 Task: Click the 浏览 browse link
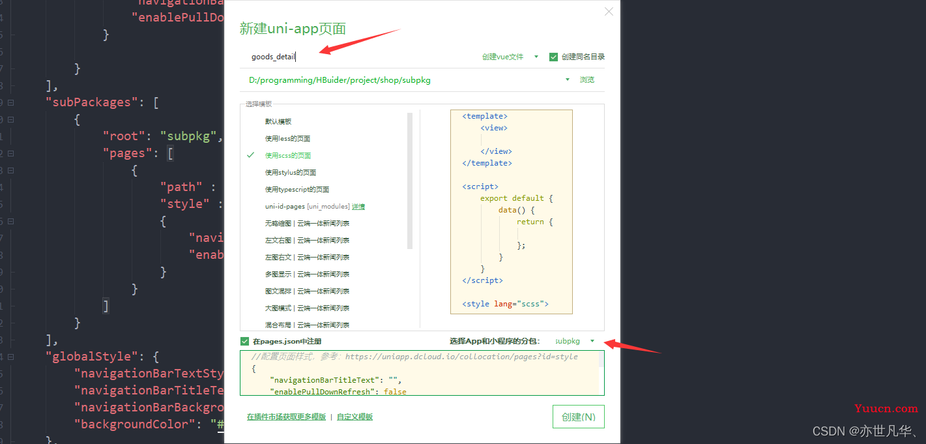(x=587, y=80)
